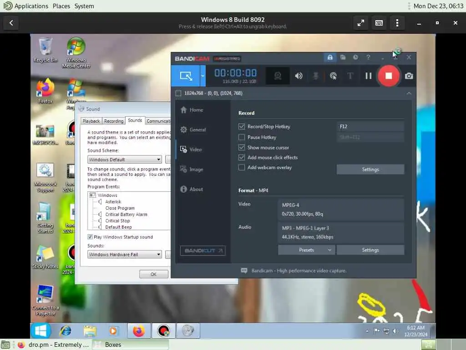This screenshot has width=466, height=350.
Task: Open Firefox desktop shortcut
Action: (x=46, y=91)
